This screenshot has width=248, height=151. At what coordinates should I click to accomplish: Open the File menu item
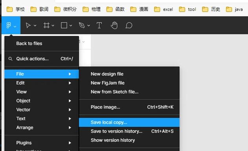click(x=42, y=74)
